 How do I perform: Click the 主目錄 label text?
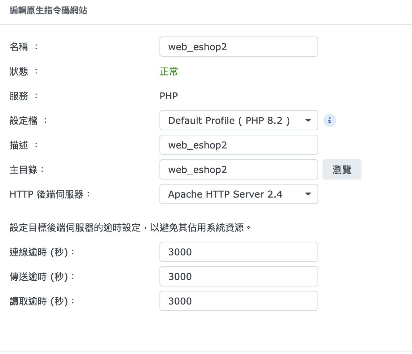pos(24,170)
